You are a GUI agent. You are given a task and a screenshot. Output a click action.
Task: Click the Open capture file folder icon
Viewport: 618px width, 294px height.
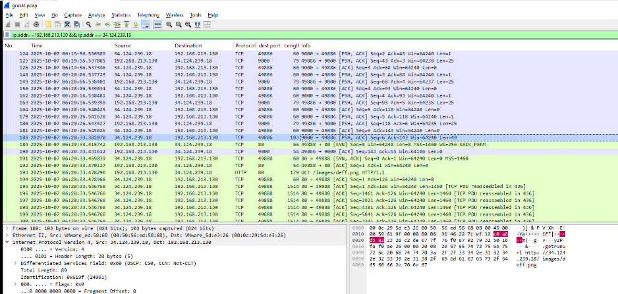48,24
